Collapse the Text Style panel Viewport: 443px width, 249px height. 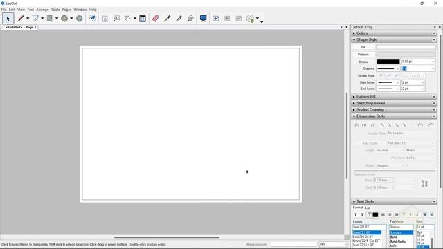pyautogui.click(x=354, y=201)
